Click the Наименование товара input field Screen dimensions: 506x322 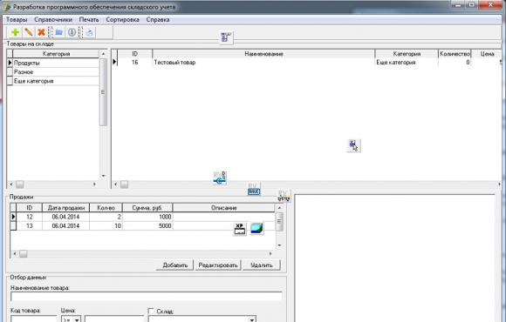(x=147, y=297)
